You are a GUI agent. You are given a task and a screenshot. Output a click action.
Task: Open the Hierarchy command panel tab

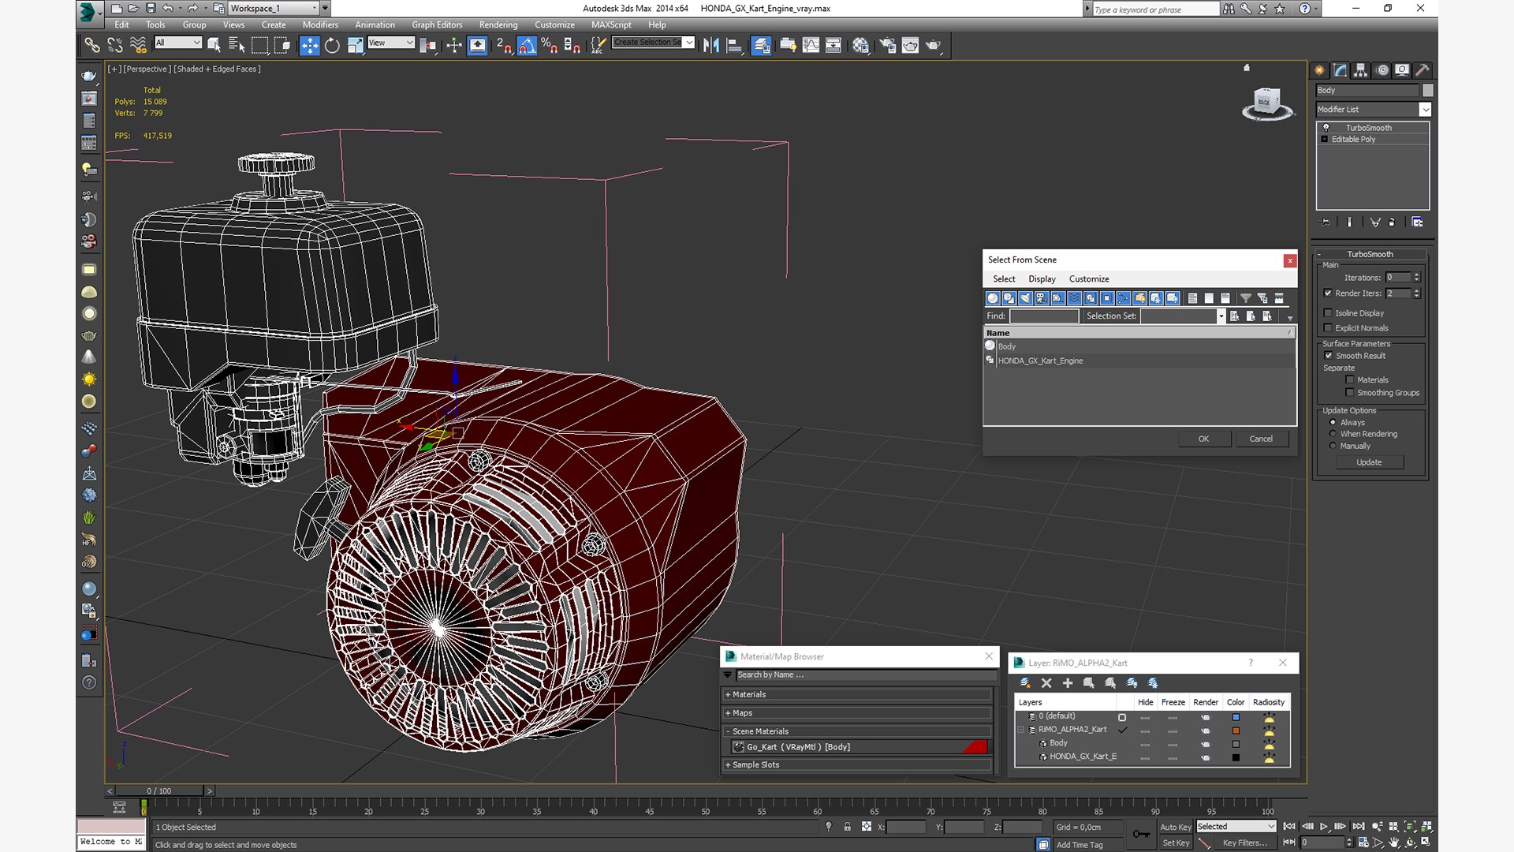(1360, 70)
